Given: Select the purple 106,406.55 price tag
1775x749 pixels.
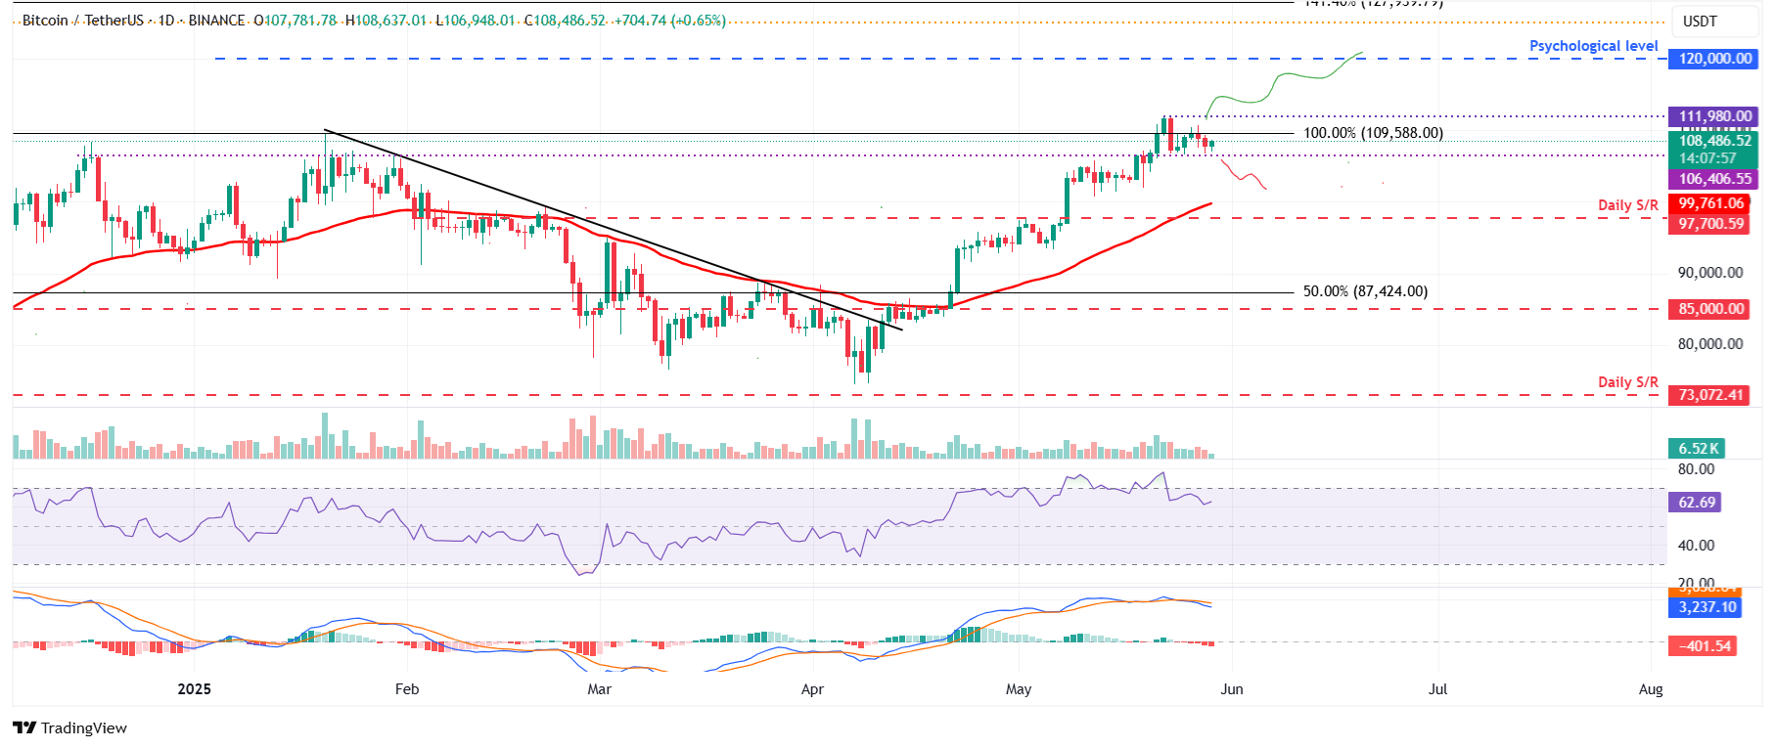Looking at the screenshot, I should (x=1714, y=179).
